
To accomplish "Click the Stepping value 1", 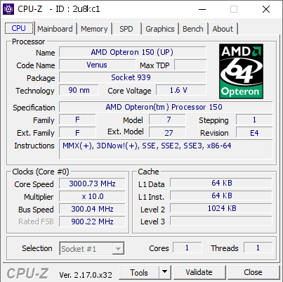I will [x=254, y=120].
